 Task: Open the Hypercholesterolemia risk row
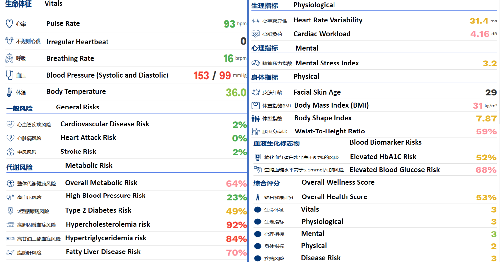coord(108,224)
